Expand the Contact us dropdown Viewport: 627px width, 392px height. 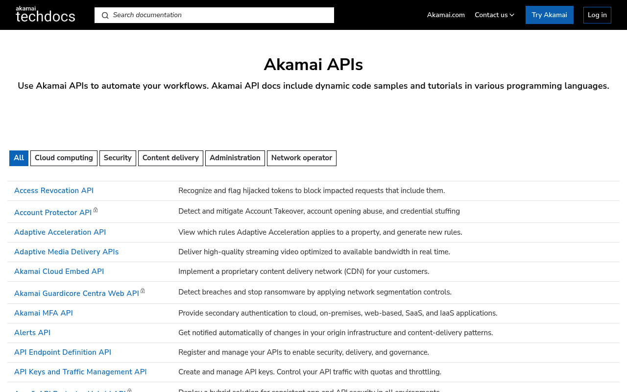(494, 15)
